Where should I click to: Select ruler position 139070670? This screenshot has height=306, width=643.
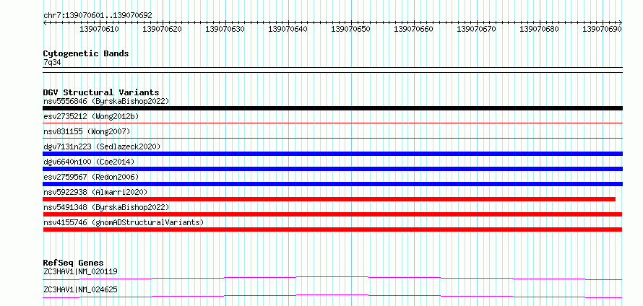(x=476, y=29)
